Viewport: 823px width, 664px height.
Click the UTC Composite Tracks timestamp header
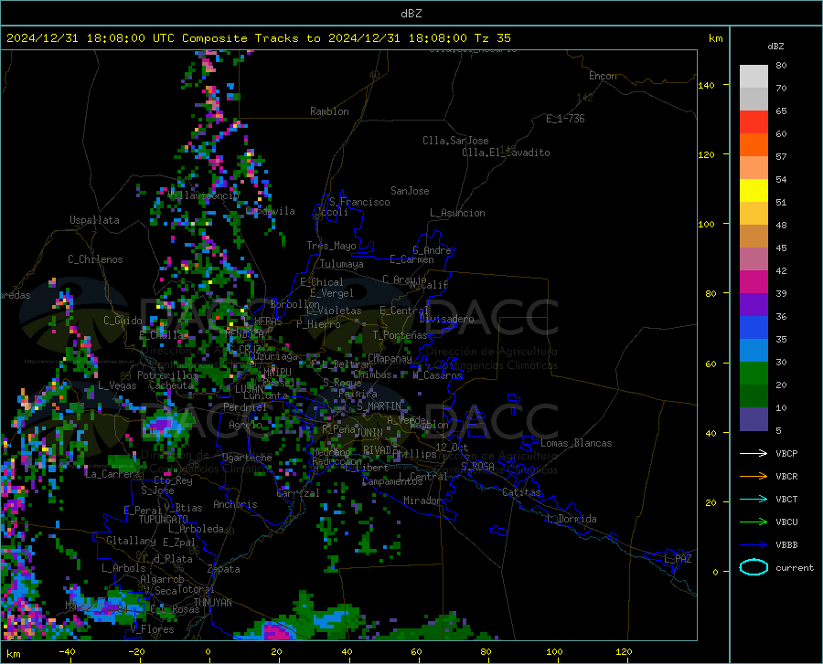(259, 38)
